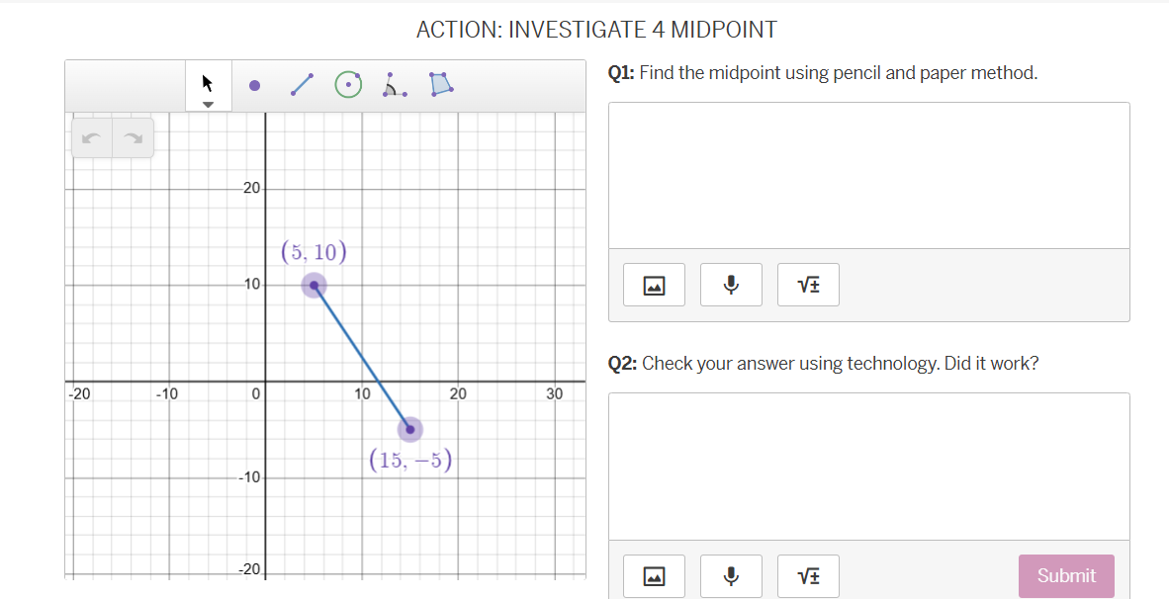Click the Redo arrow in the graph
1169x599 pixels.
[135, 137]
